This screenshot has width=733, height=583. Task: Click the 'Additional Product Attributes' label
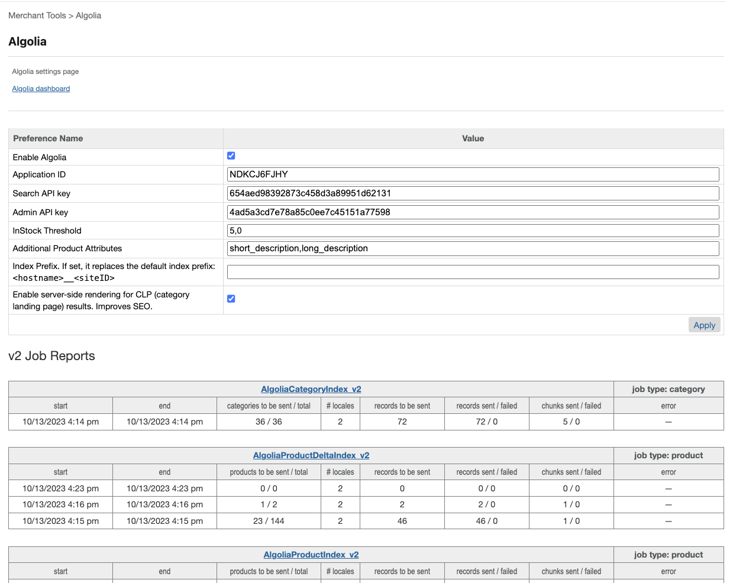[x=67, y=248]
